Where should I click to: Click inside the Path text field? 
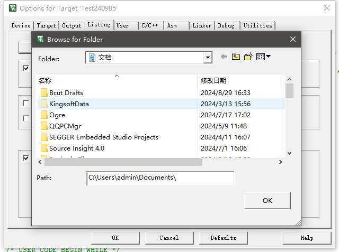[159, 178]
